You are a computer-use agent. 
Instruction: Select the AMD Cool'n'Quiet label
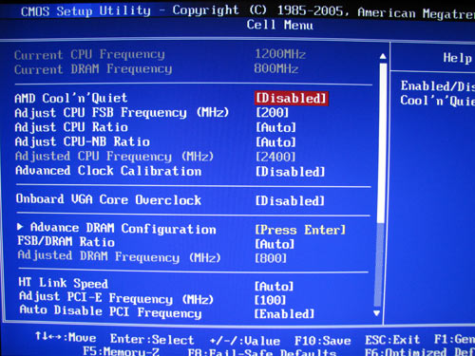coord(71,98)
